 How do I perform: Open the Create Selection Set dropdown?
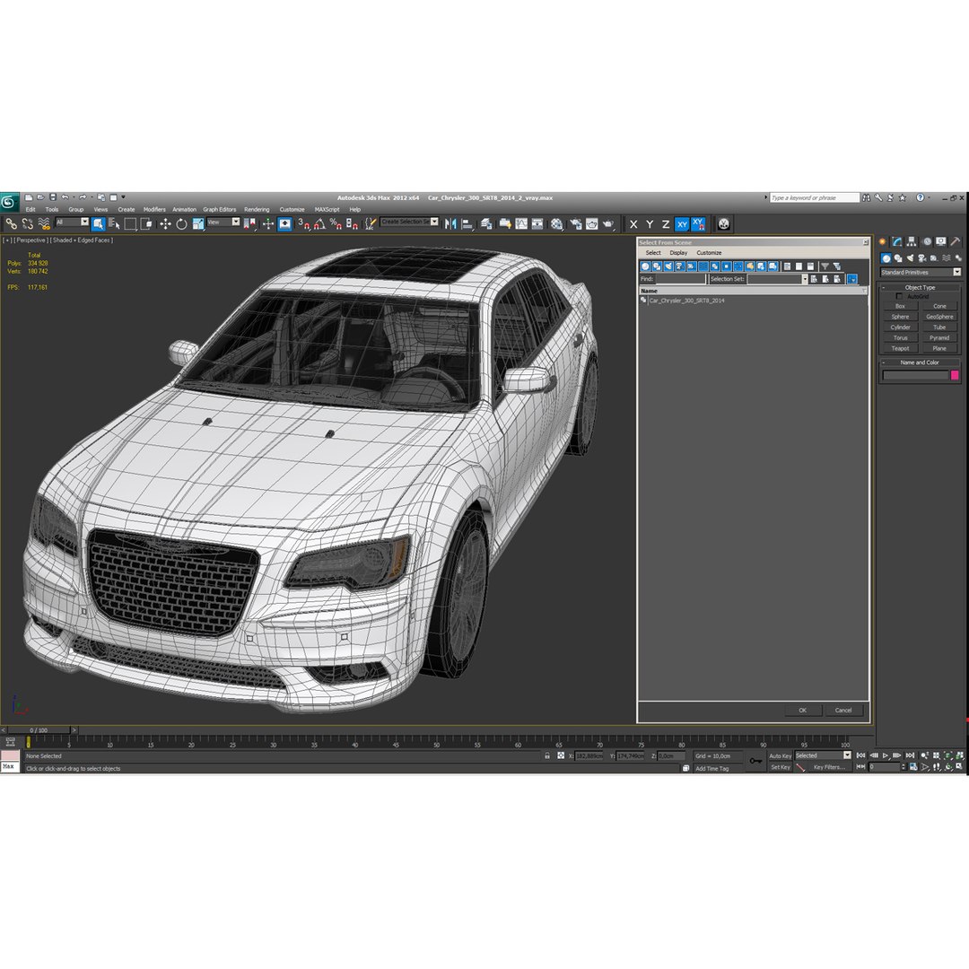click(410, 222)
